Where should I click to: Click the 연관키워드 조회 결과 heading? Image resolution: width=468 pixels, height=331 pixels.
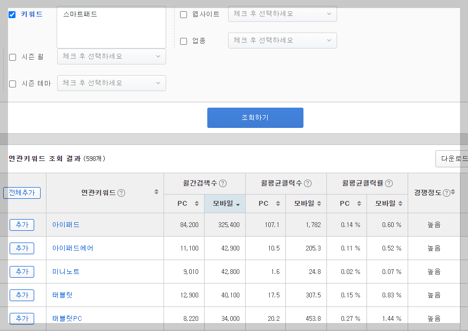point(45,159)
